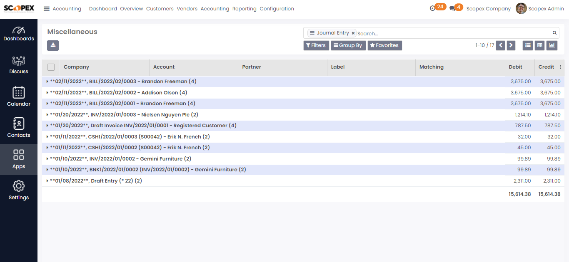This screenshot has height=262, width=569.
Task: Open the Configuration menu
Action: 277,9
